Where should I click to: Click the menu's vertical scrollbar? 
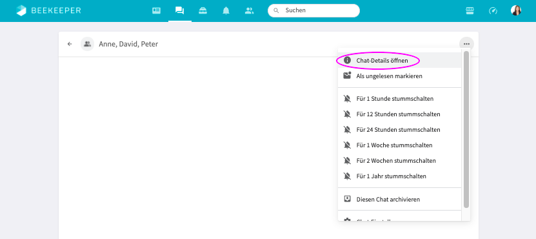pos(466,129)
